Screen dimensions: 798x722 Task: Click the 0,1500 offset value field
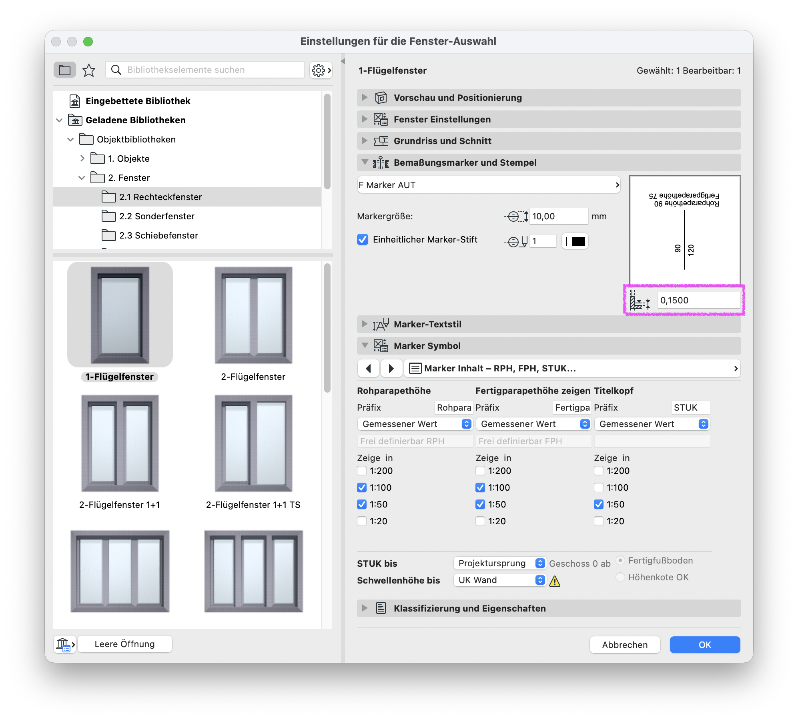699,300
